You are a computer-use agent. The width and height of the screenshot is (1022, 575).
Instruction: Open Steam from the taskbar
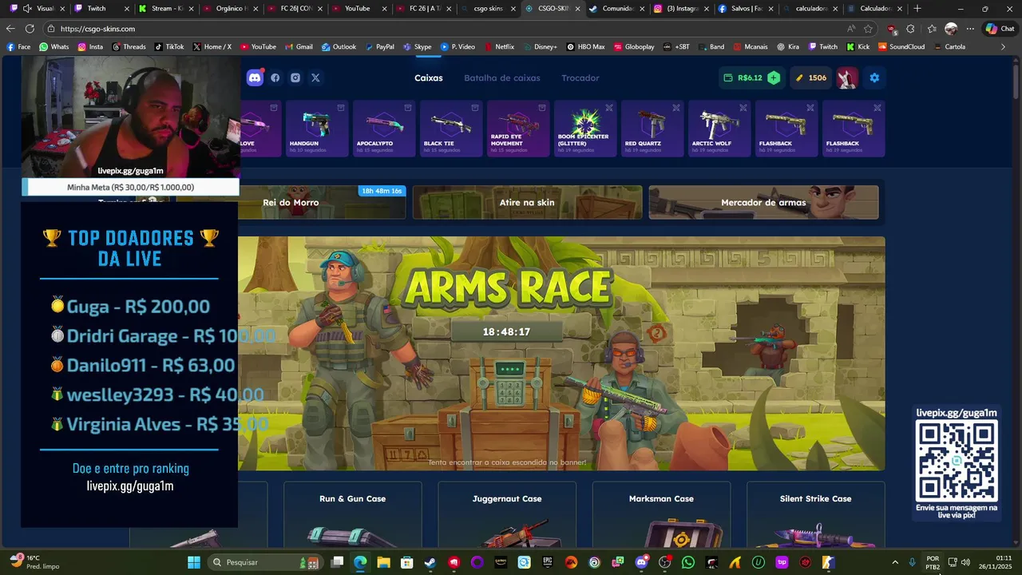pos(430,562)
